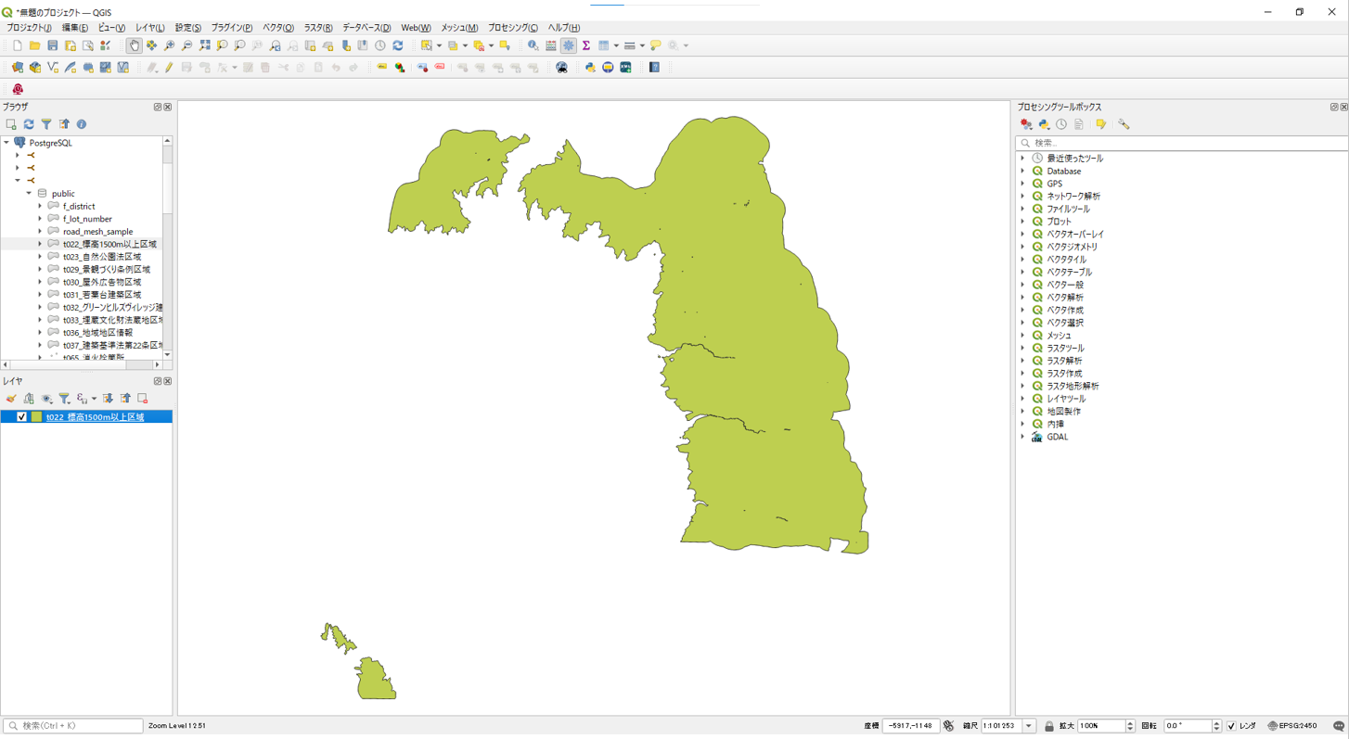Expand the ベクタジオメトリ toolbox group

click(1023, 247)
